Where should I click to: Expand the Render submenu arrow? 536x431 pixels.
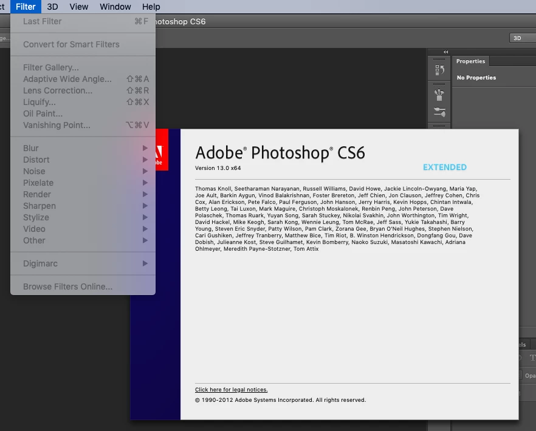tap(145, 194)
